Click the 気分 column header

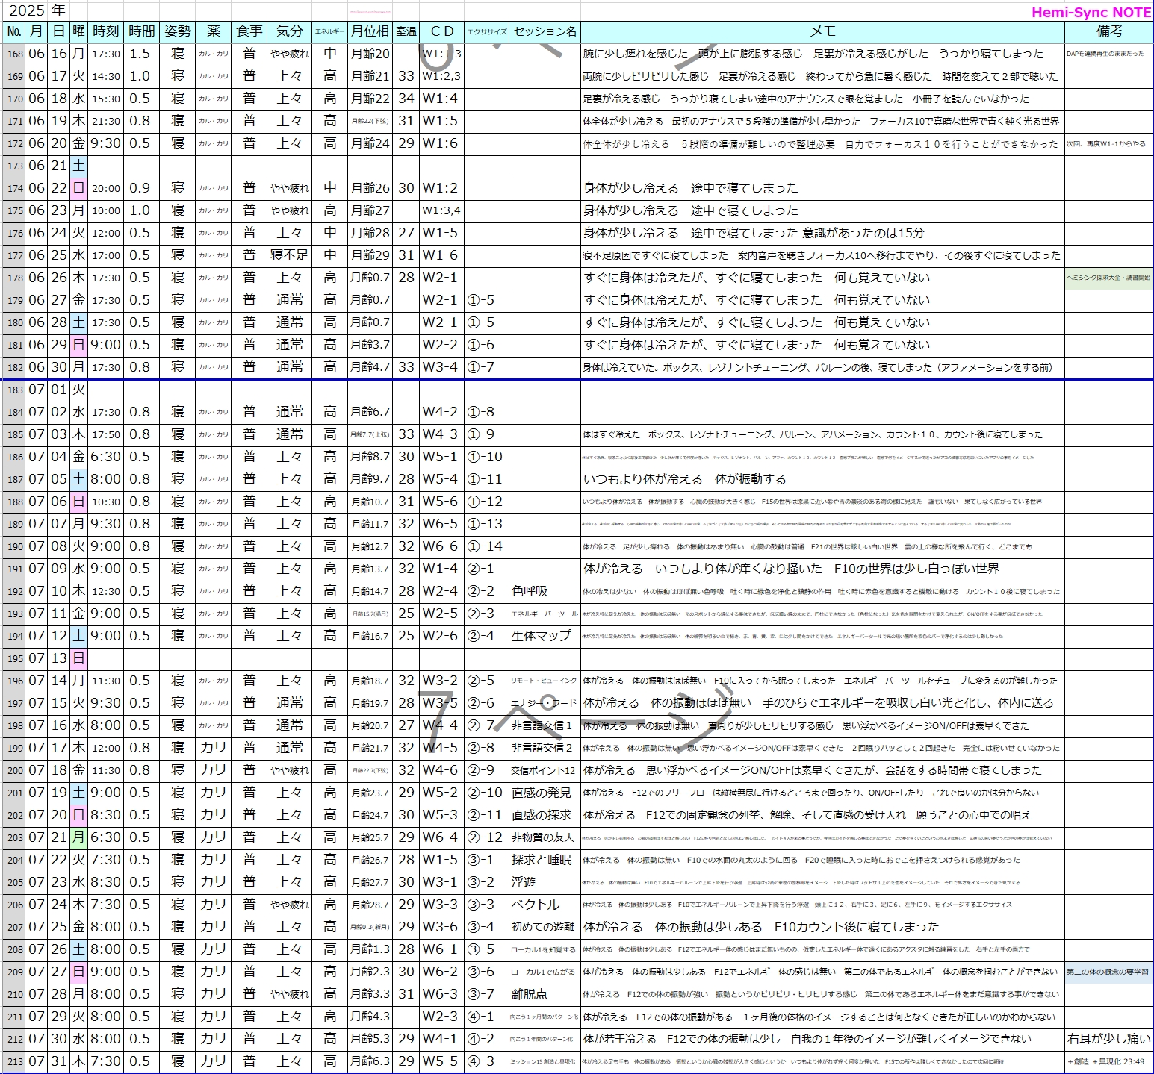tap(289, 31)
